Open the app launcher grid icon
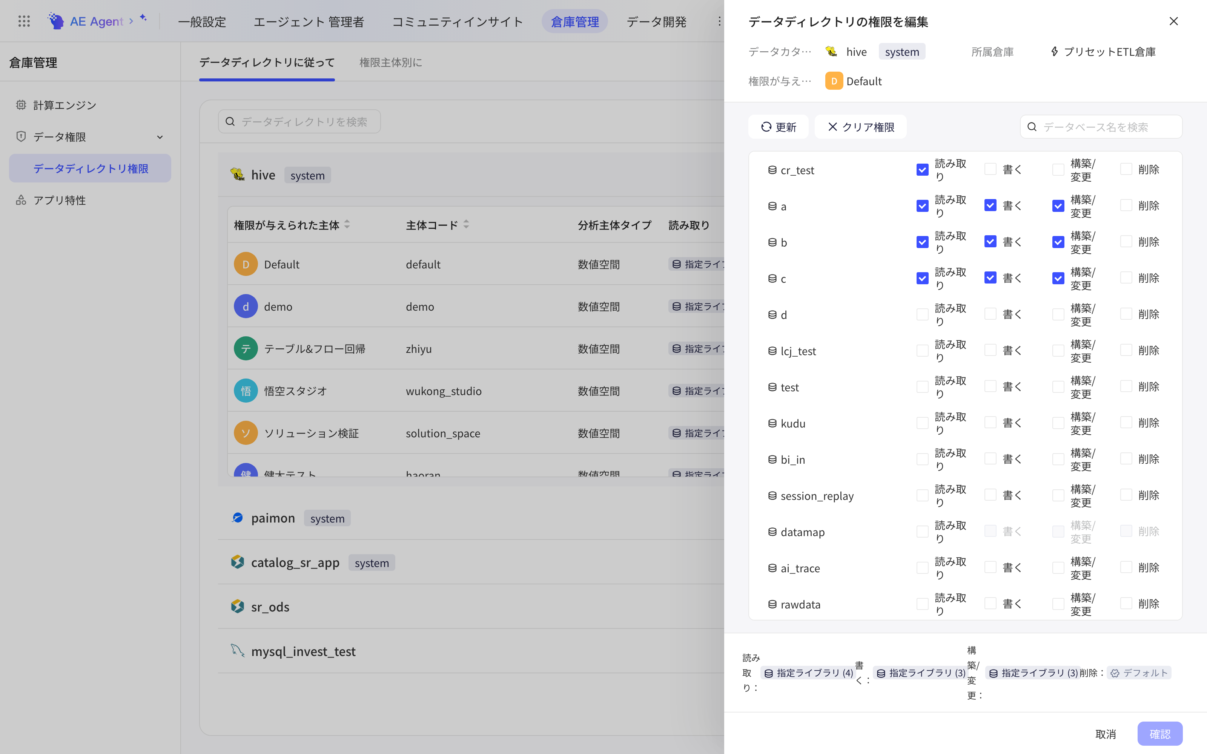Image resolution: width=1207 pixels, height=754 pixels. pyautogui.click(x=24, y=21)
